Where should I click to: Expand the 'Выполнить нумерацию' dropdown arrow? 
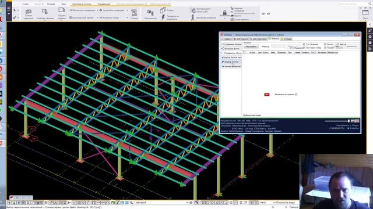tap(97, 10)
